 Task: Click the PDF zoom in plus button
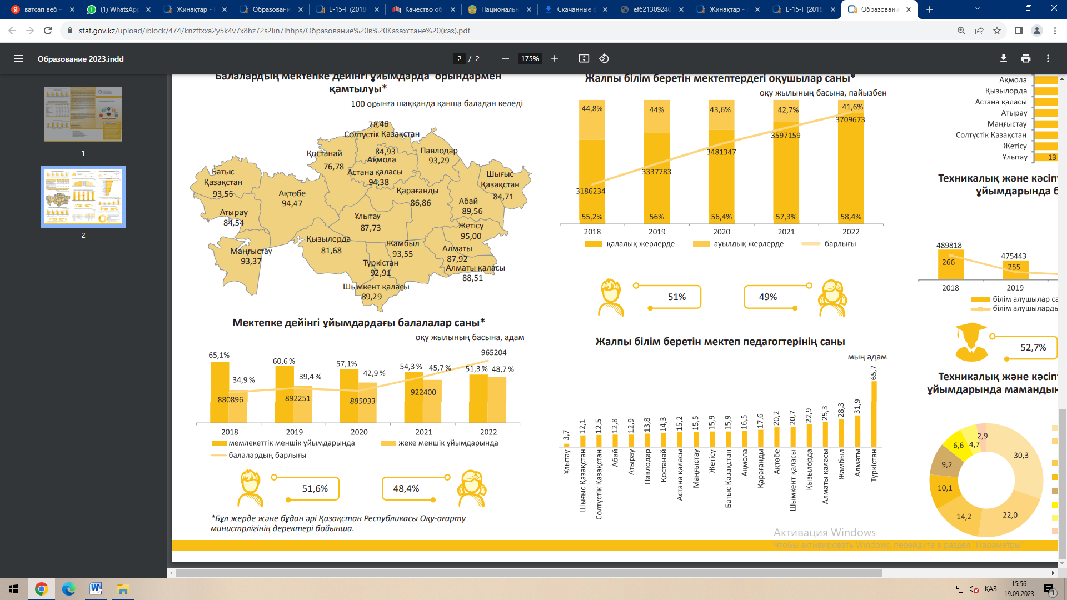coord(554,58)
